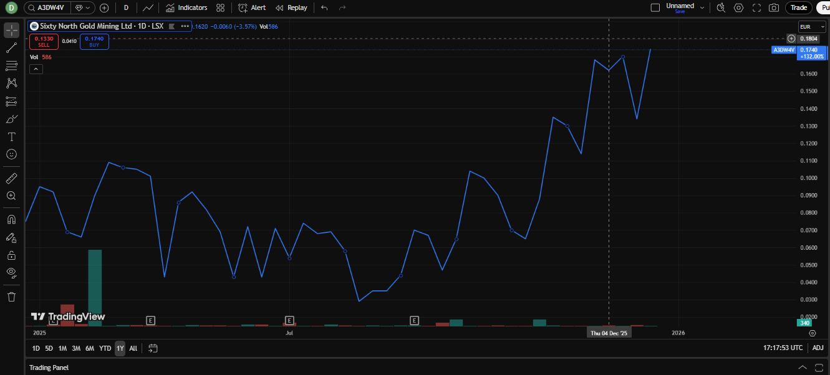Open the Fibonacci retracement tools
The height and width of the screenshot is (375, 830).
click(11, 65)
